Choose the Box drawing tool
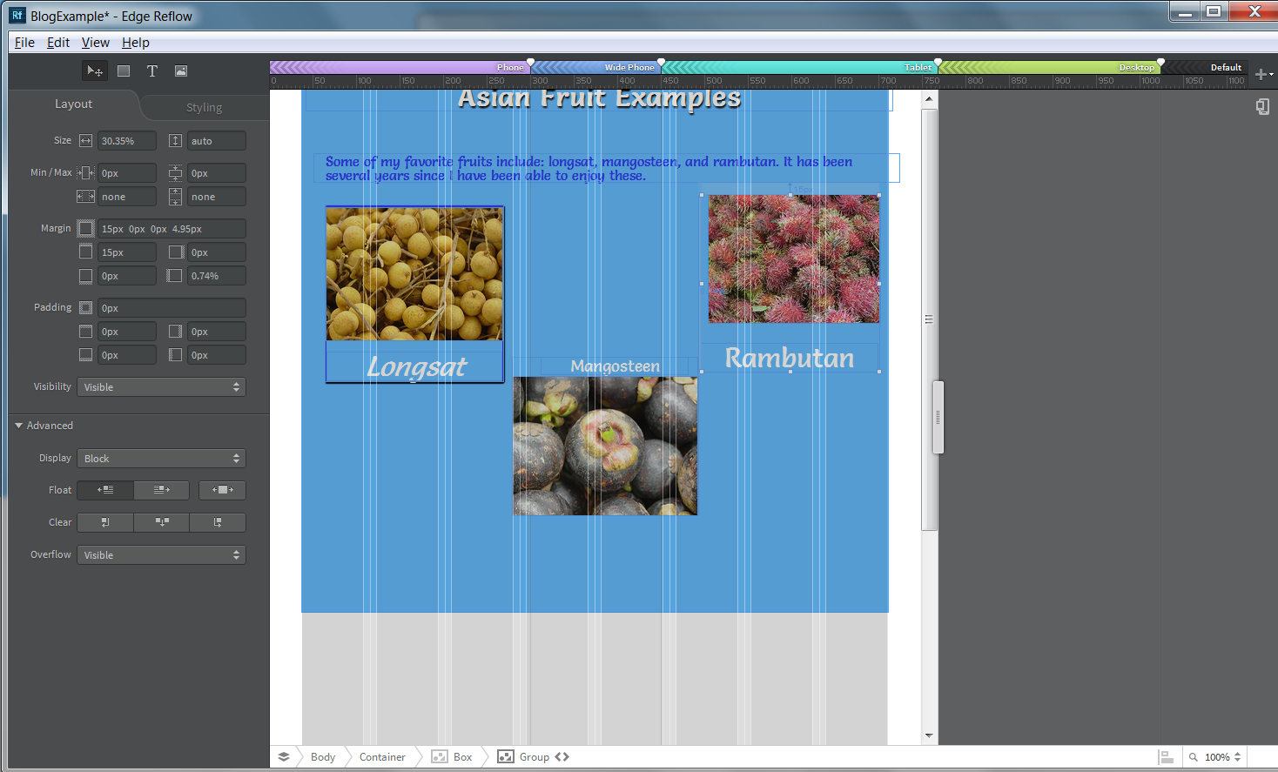1278x772 pixels. 124,70
